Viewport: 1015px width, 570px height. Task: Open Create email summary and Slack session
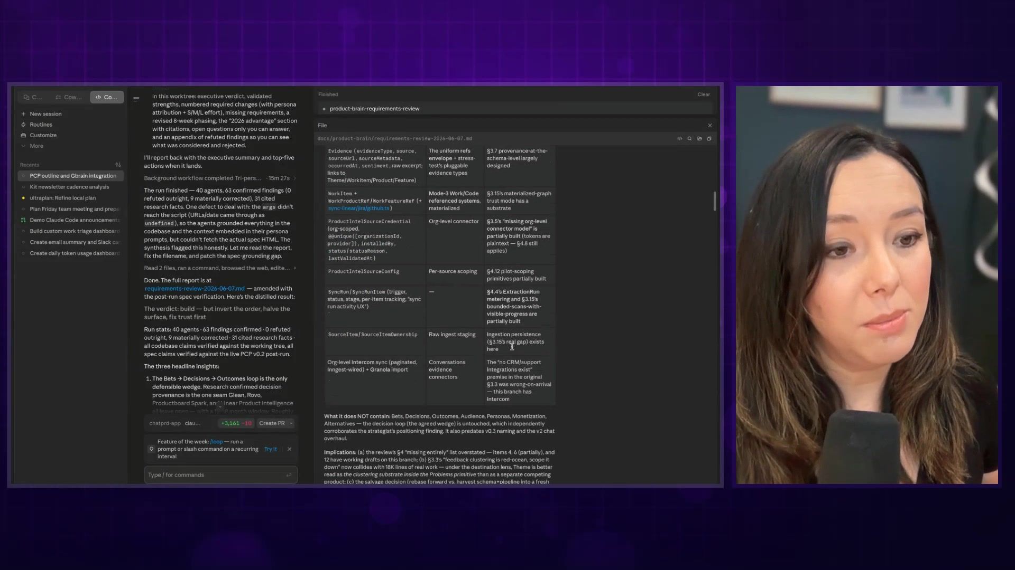point(71,242)
